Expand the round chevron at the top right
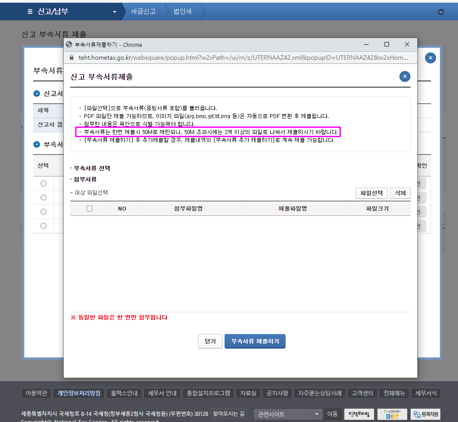The image size is (458, 422). click(441, 12)
